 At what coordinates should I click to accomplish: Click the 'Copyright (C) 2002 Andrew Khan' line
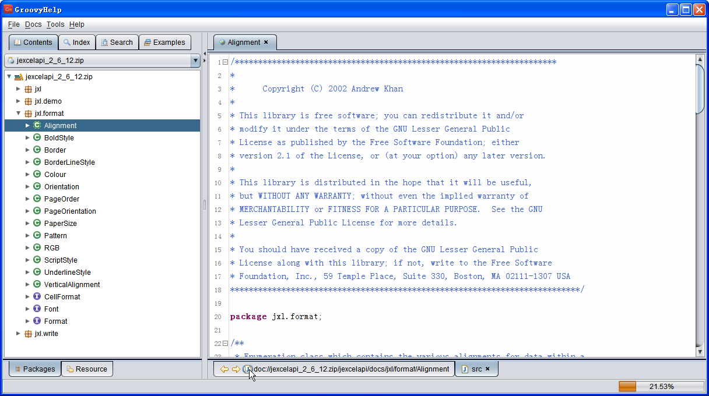point(332,89)
